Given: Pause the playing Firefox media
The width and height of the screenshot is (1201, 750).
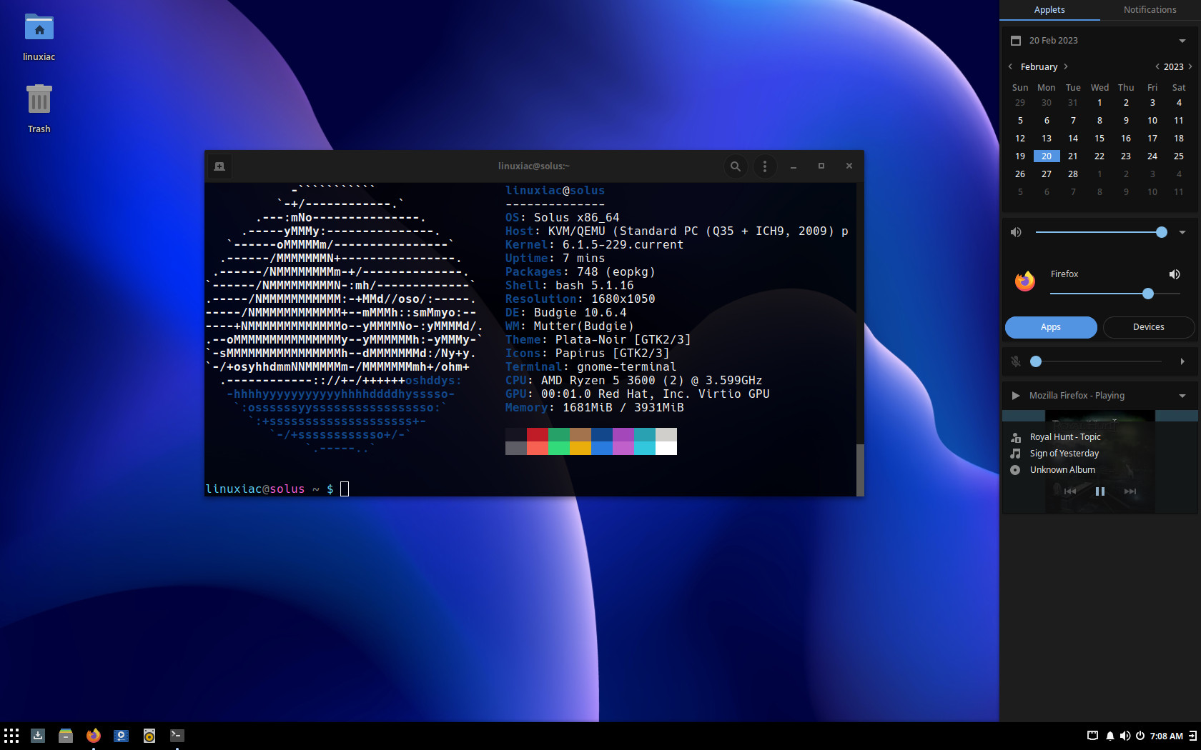Looking at the screenshot, I should point(1100,491).
